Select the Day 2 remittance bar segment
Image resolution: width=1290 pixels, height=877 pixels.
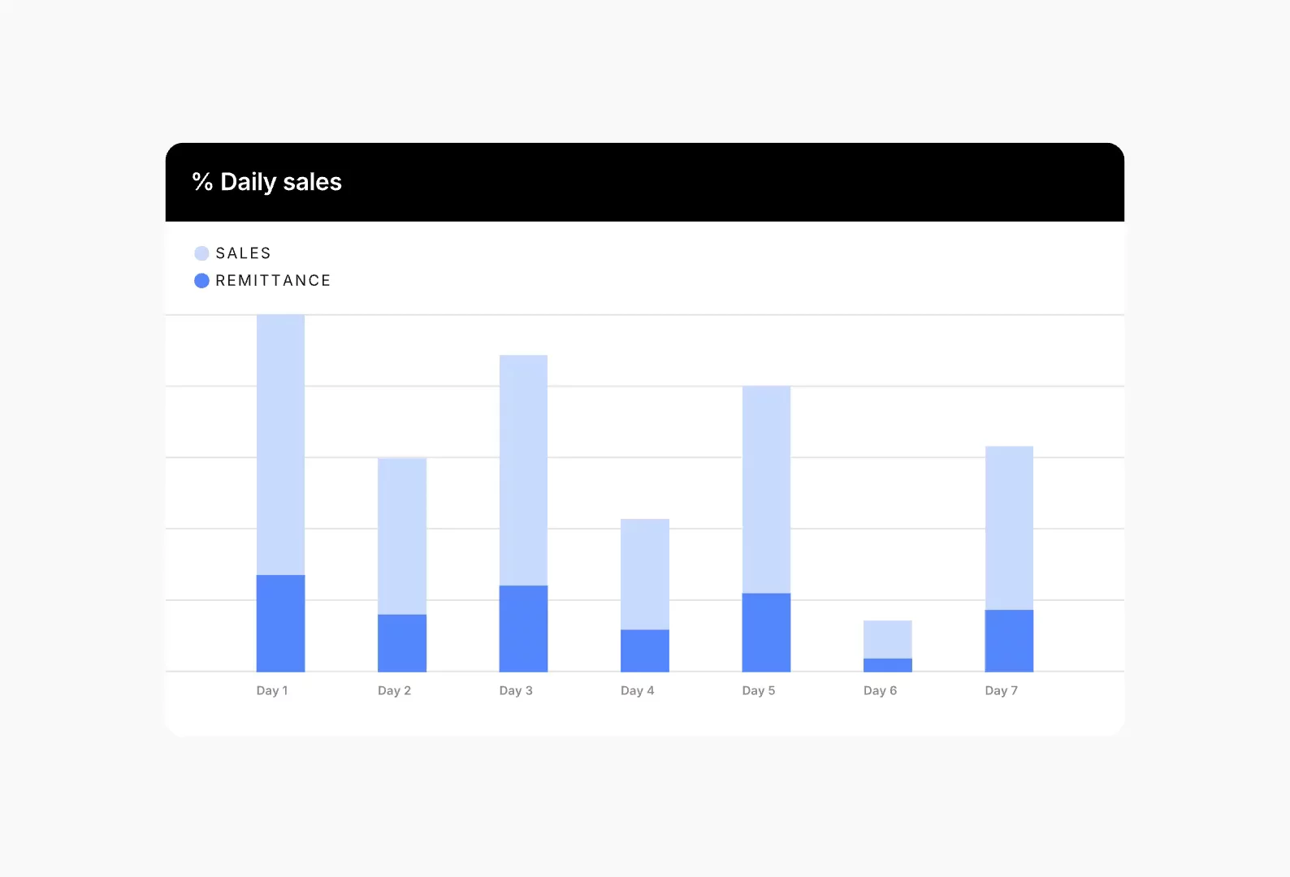tap(402, 642)
